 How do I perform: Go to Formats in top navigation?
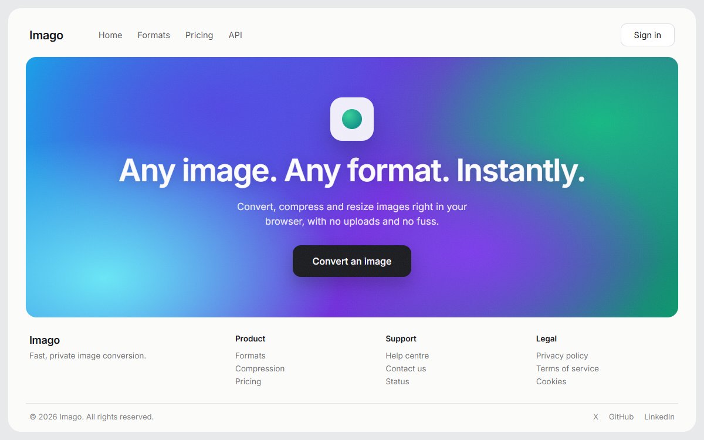154,35
